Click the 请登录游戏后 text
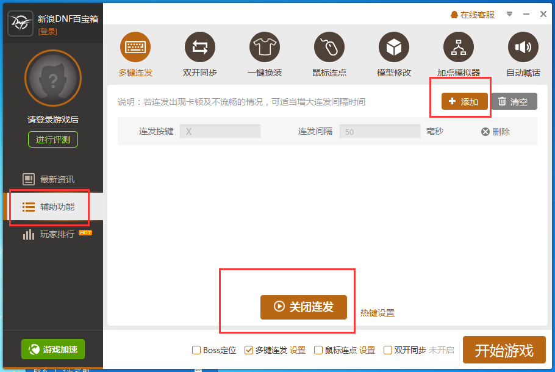Image resolution: width=555 pixels, height=372 pixels. 53,120
